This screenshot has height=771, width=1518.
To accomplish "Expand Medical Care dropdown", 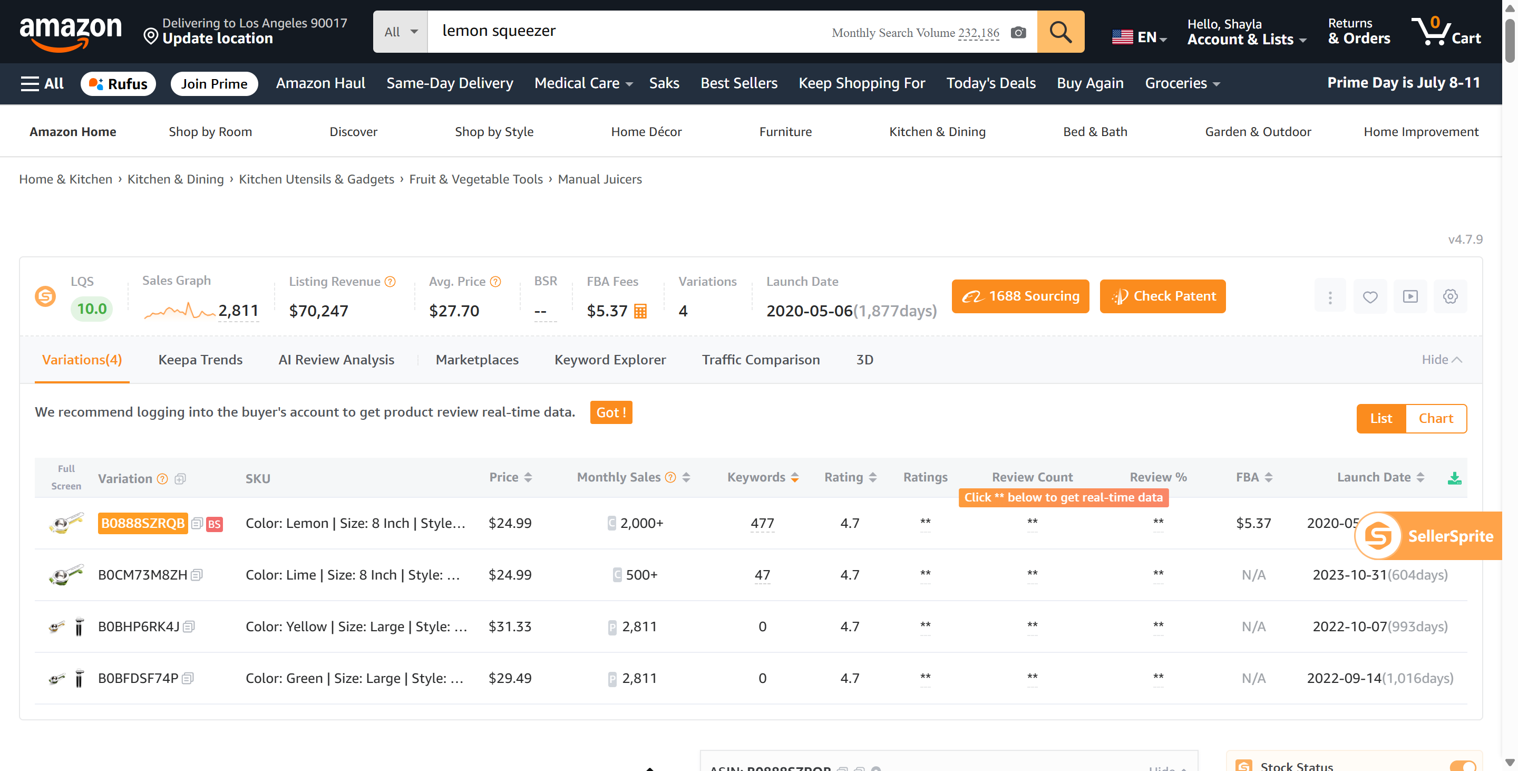I will click(x=583, y=84).
